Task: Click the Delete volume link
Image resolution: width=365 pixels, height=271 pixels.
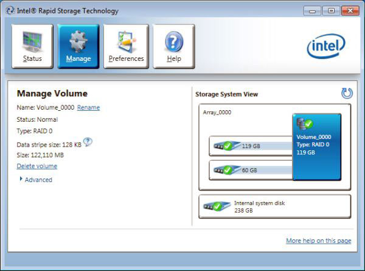Action: (36, 166)
